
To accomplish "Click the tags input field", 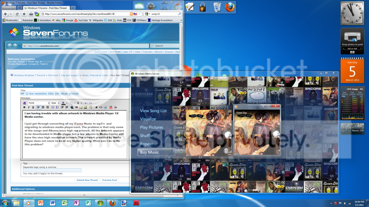I will (x=52, y=170).
